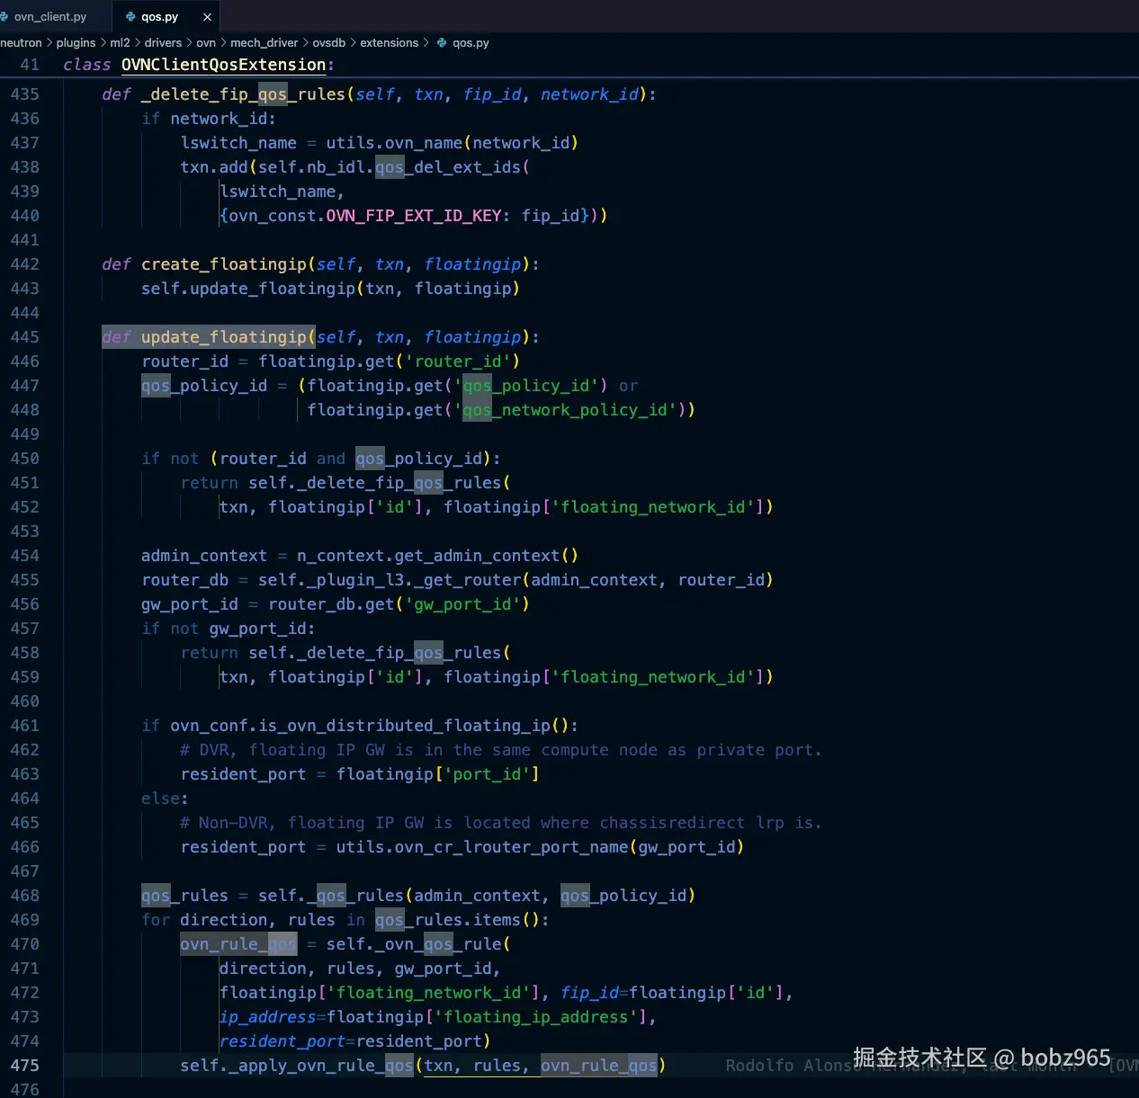Screen dimensions: 1139x1098
Task: Open the ml2 breadcrumb segment
Action: (x=120, y=43)
